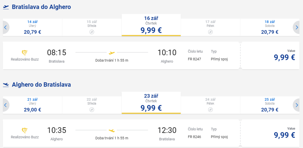Show earlier outbound dates with left arrow

coord(5,28)
